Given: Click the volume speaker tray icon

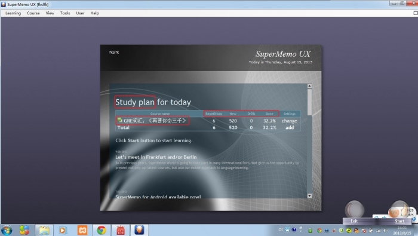Looking at the screenshot, I should (386, 231).
